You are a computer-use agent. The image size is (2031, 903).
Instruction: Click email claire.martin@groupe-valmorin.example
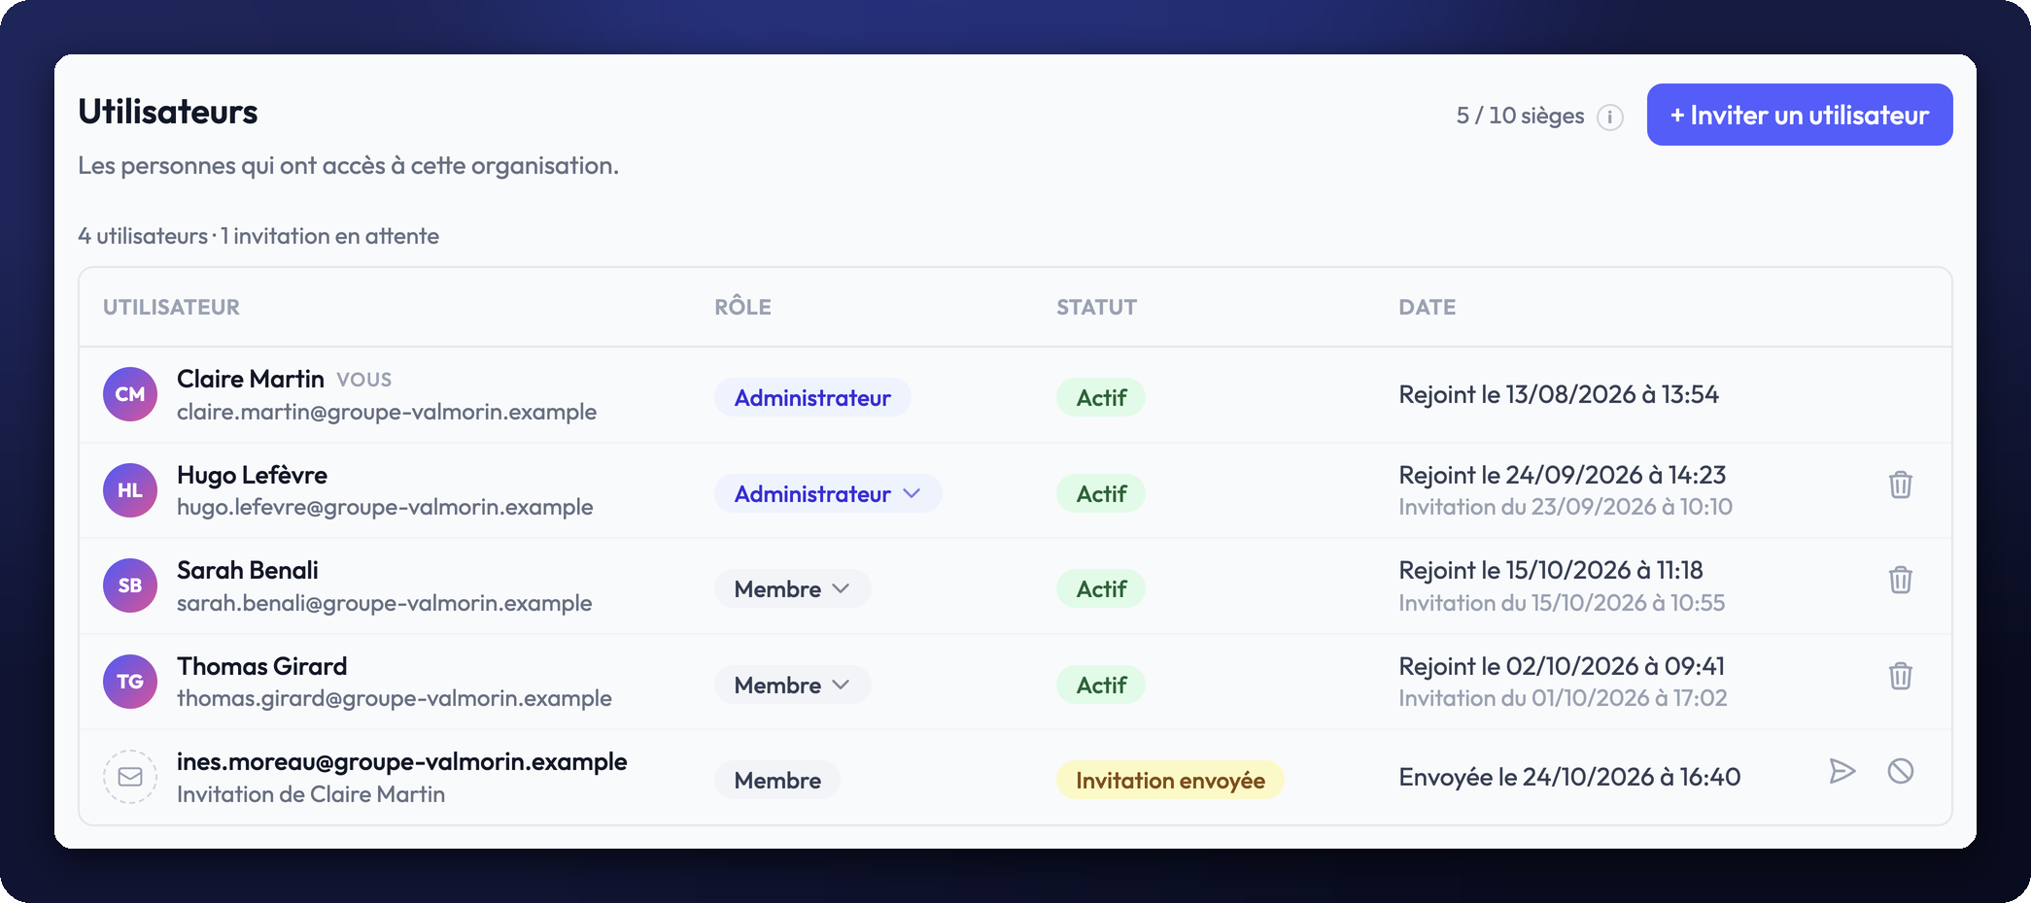(x=387, y=412)
